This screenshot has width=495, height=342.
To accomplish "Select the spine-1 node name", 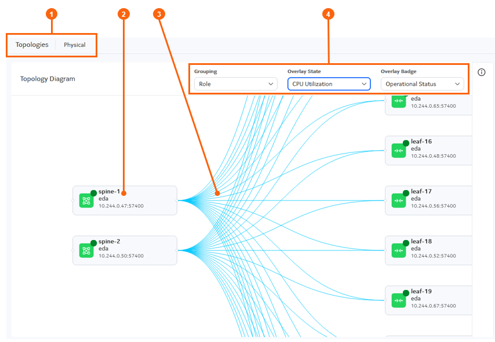I will 109,191.
